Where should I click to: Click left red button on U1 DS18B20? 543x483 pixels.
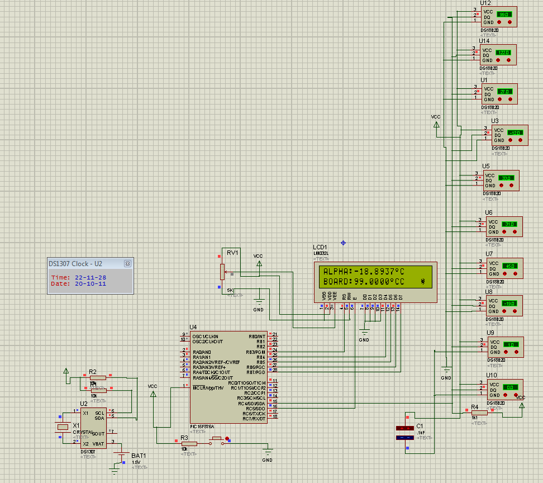point(499,100)
